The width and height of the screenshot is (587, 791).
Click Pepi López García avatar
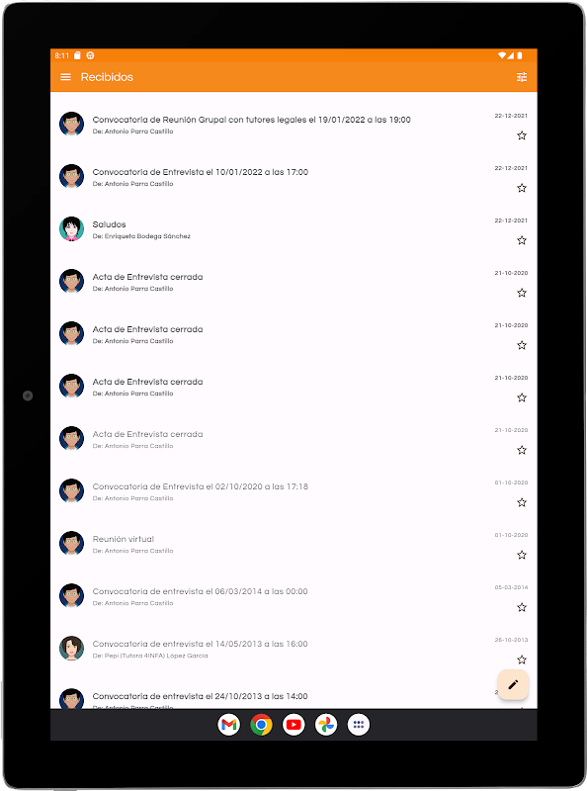(x=71, y=649)
